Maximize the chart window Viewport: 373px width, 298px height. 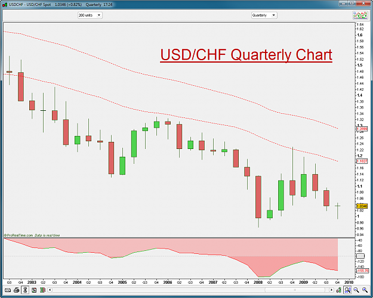(352, 4)
